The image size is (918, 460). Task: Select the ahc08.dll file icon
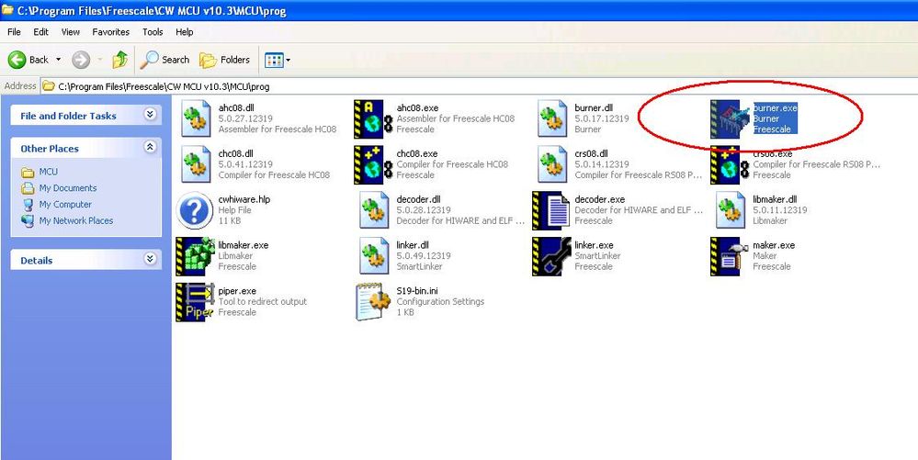pos(196,118)
